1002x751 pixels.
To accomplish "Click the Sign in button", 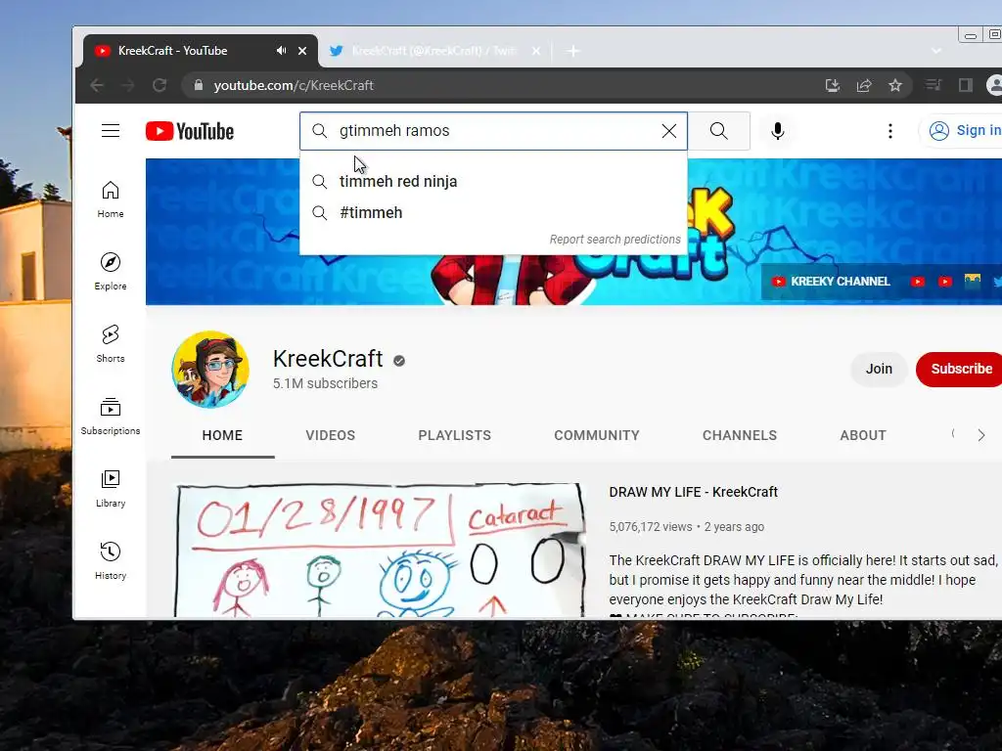I will click(964, 131).
